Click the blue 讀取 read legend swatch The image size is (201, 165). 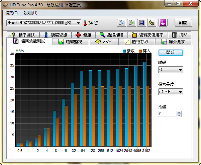[x=124, y=51]
